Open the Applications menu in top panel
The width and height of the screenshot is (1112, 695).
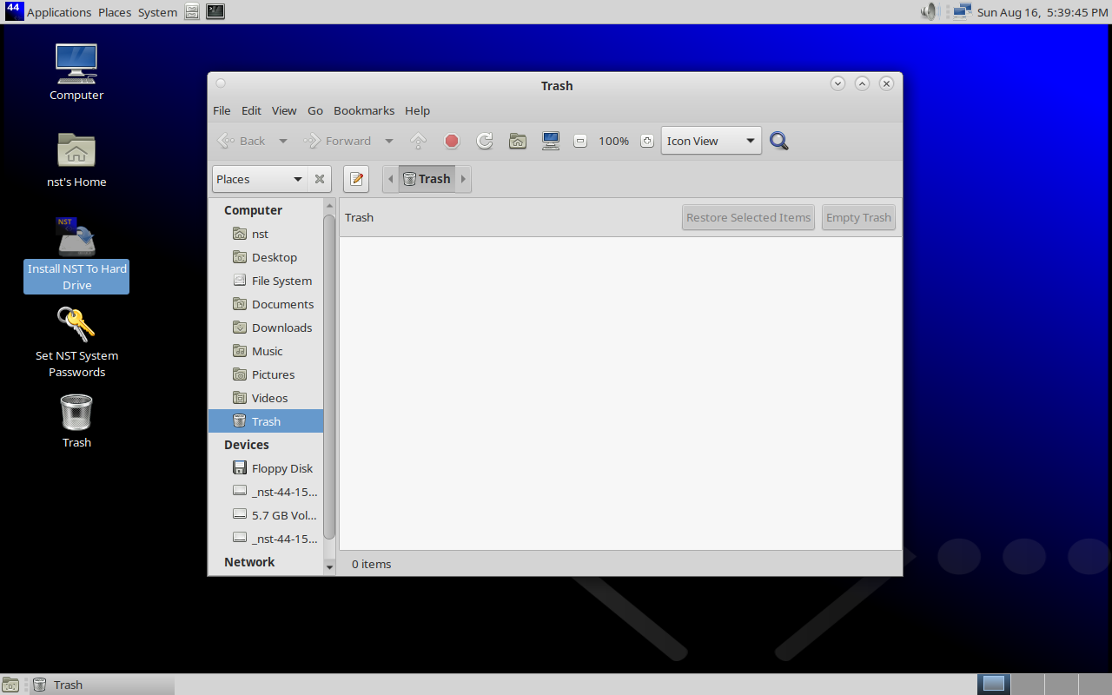pyautogui.click(x=59, y=12)
